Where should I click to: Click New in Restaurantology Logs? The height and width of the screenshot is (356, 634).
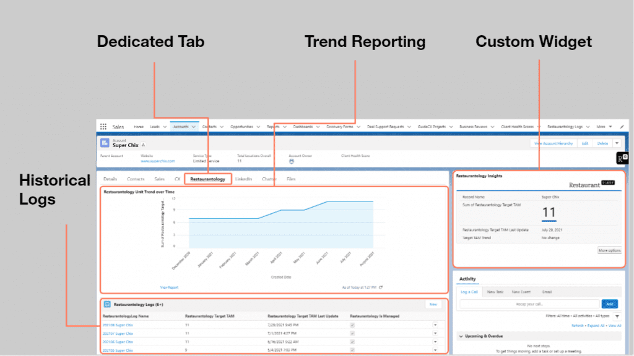(x=433, y=304)
